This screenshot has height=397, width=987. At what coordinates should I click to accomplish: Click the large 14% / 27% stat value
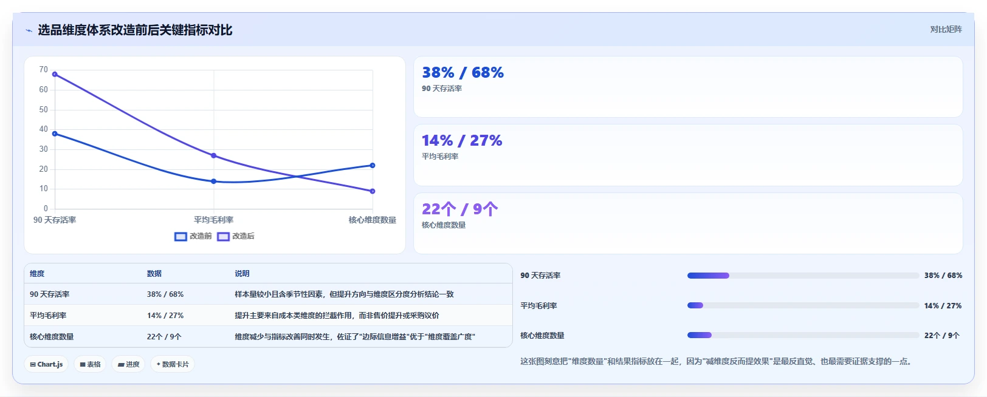point(462,141)
